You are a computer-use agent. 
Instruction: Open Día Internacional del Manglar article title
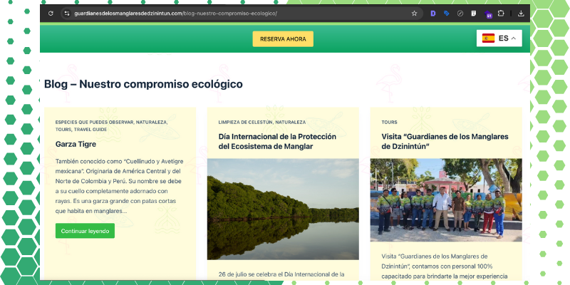point(276,141)
